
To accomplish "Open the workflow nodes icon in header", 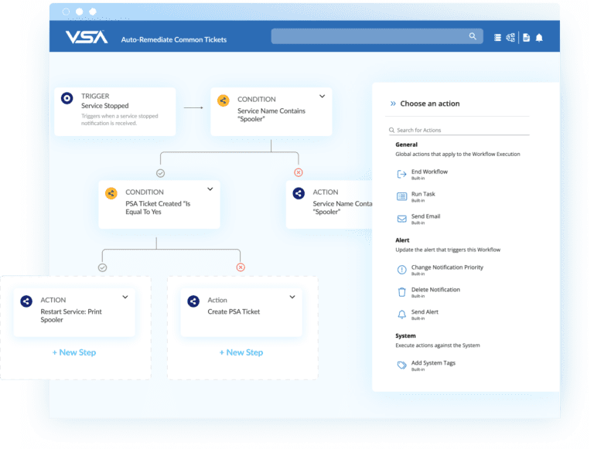I will pos(510,37).
